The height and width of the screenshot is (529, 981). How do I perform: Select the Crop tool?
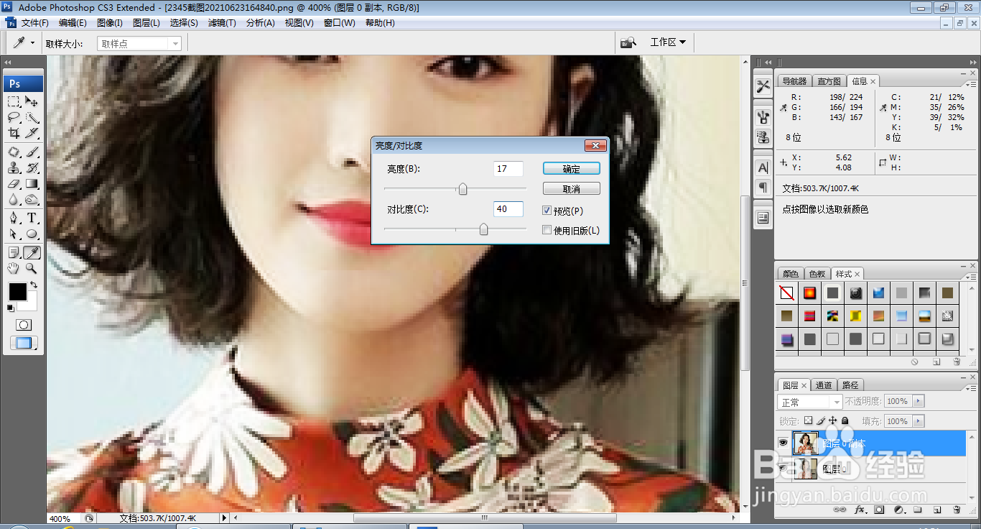pyautogui.click(x=14, y=133)
